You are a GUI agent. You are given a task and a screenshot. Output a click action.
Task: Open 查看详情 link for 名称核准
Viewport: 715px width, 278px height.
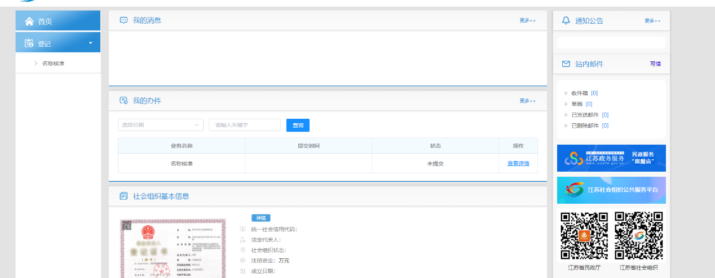[518, 163]
